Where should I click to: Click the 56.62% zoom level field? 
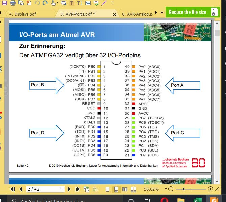[x=151, y=189]
